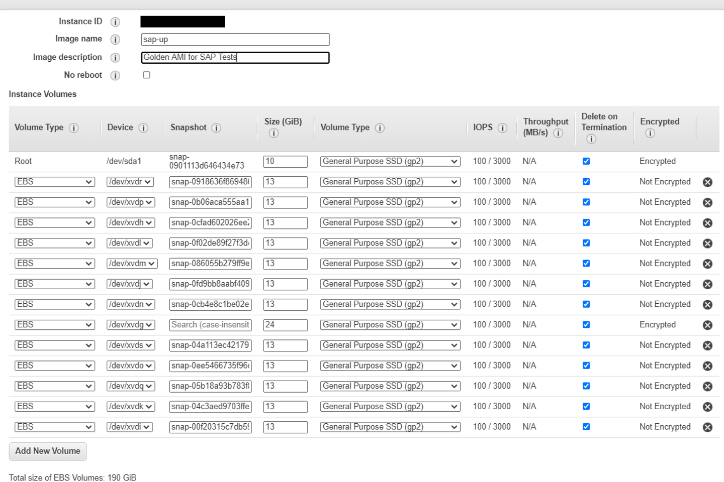Screen dimensions: 724x482
Task: Click the size field in /dev/xvdo row
Action: click(286, 366)
